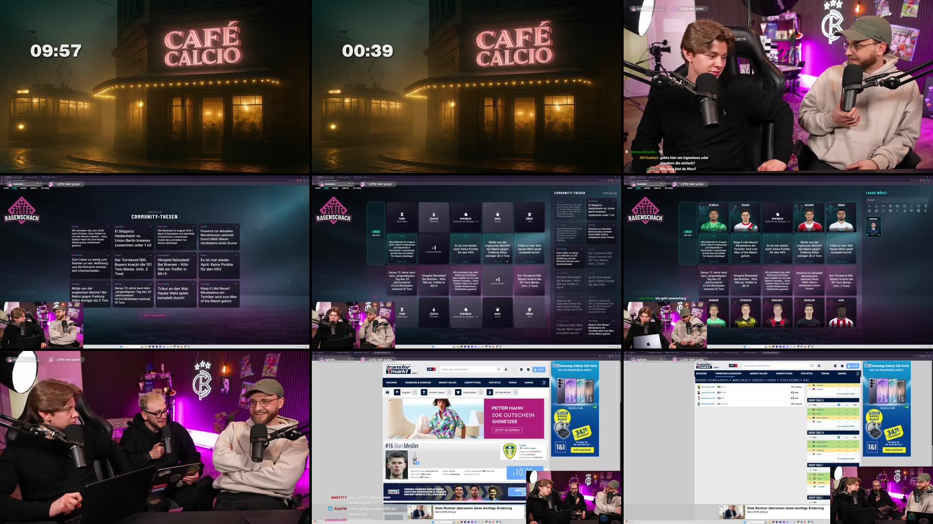Click the Premier League icon in the breadcrumb

click(424, 392)
